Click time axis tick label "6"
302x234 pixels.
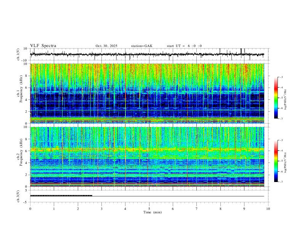point(173,209)
